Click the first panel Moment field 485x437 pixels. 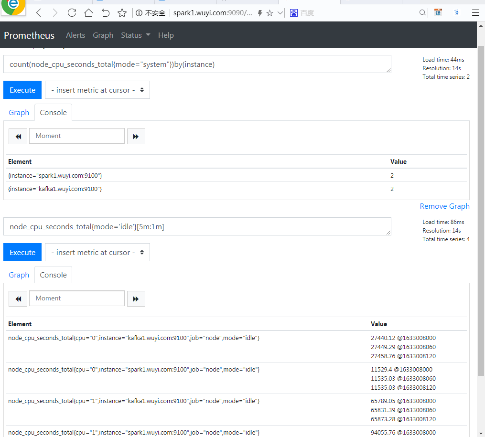point(77,136)
